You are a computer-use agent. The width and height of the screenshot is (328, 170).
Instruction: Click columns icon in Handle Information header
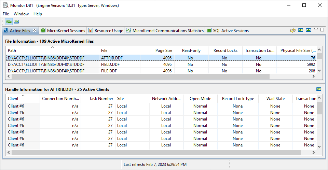(x=319, y=89)
